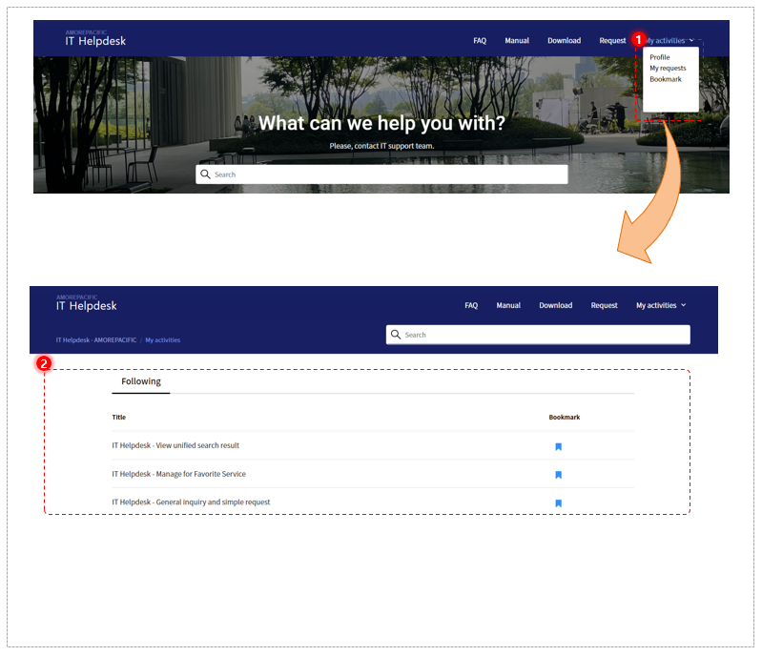Viewport: 762px width, 656px height.
Task: Open Download in the lower page navigation
Action: (x=555, y=306)
